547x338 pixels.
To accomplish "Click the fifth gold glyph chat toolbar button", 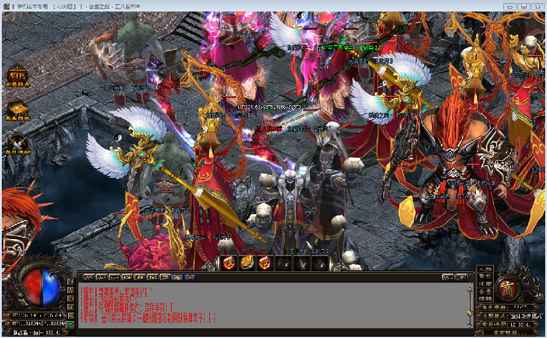I will (x=140, y=277).
